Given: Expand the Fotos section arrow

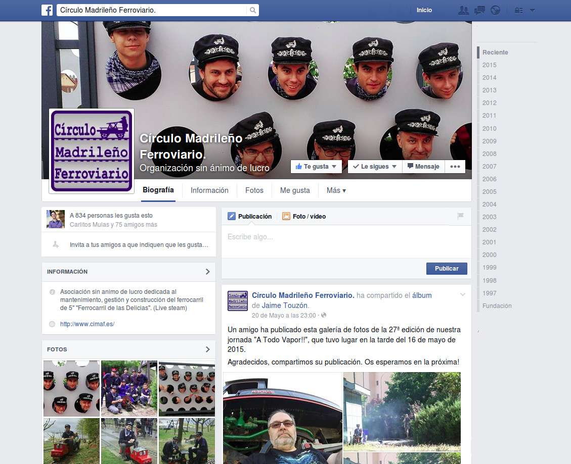Looking at the screenshot, I should tap(207, 349).
